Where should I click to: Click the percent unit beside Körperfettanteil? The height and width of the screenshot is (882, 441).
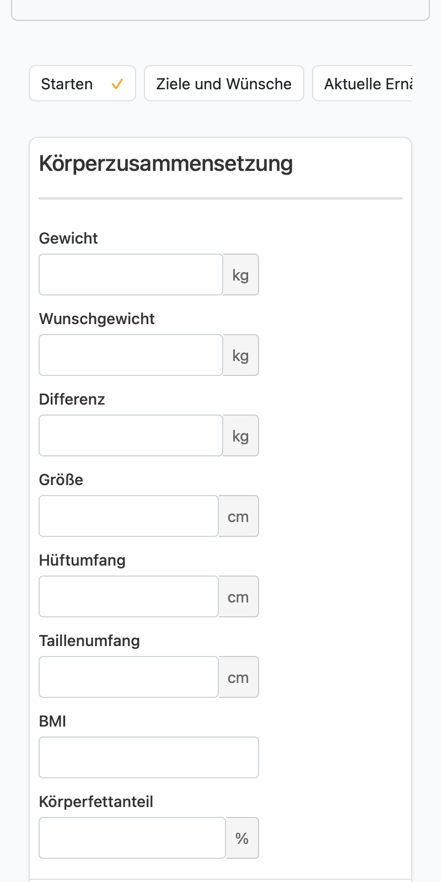pyautogui.click(x=242, y=838)
